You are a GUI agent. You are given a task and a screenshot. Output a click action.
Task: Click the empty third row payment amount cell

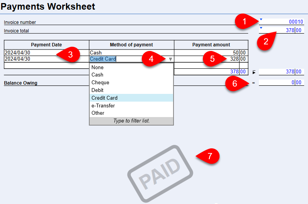point(211,65)
